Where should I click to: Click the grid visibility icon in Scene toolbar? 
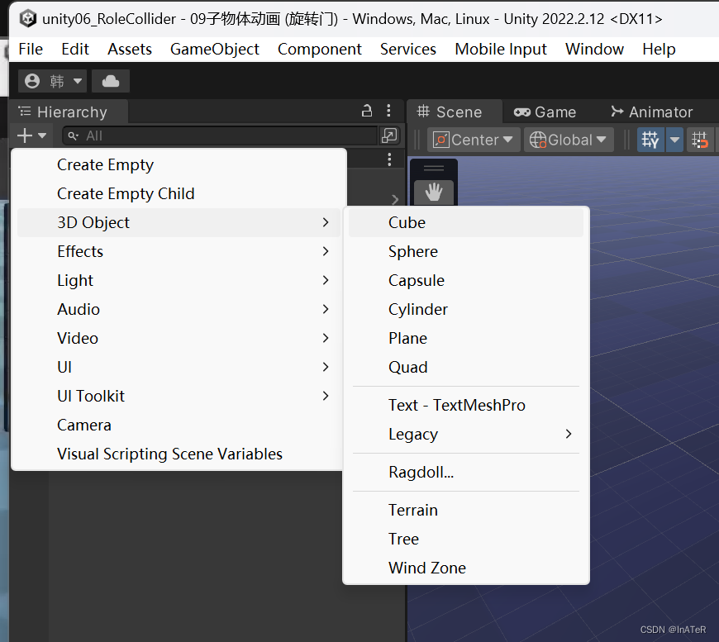(x=650, y=140)
